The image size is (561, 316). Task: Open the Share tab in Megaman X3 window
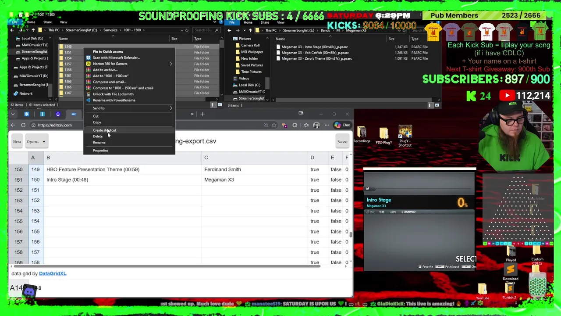265,22
